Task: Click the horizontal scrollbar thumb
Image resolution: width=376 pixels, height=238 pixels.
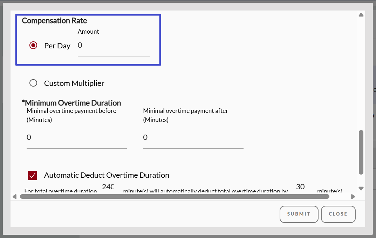Action: (175, 197)
